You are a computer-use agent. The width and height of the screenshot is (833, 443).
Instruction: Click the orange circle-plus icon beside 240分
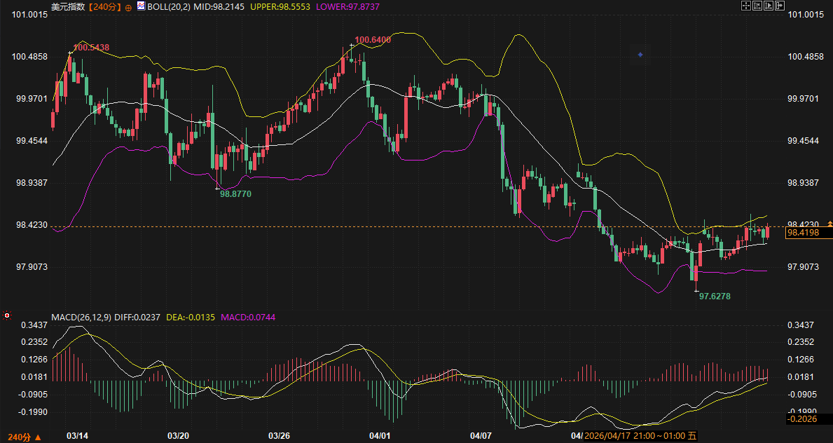click(128, 6)
